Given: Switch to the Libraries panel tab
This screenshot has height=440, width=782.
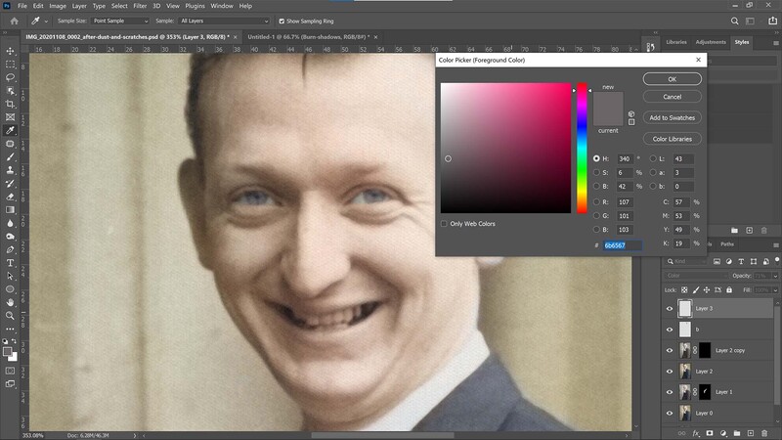Looking at the screenshot, I should click(676, 42).
